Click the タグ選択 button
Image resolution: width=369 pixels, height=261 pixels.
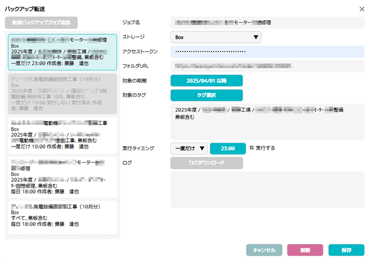tap(207, 96)
